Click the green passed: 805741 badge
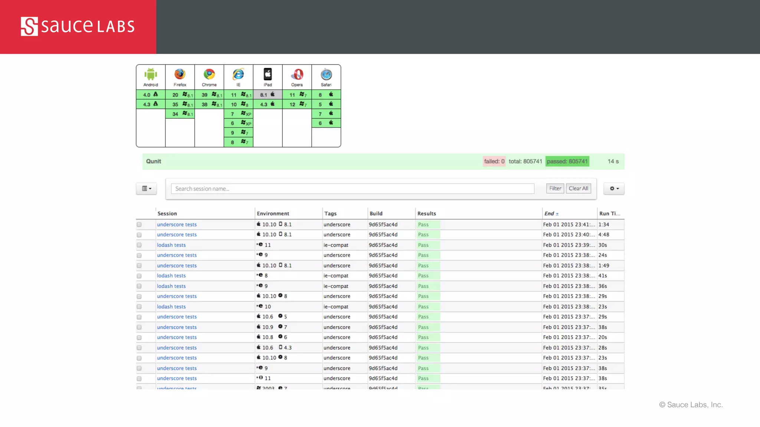The image size is (760, 427). point(567,161)
